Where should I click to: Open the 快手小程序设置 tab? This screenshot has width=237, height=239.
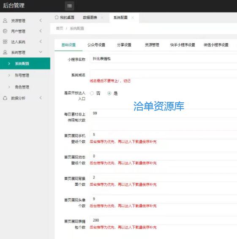pyautogui.click(x=183, y=45)
